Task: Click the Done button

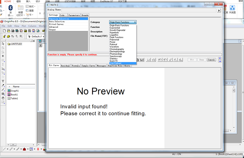Action: (202, 60)
